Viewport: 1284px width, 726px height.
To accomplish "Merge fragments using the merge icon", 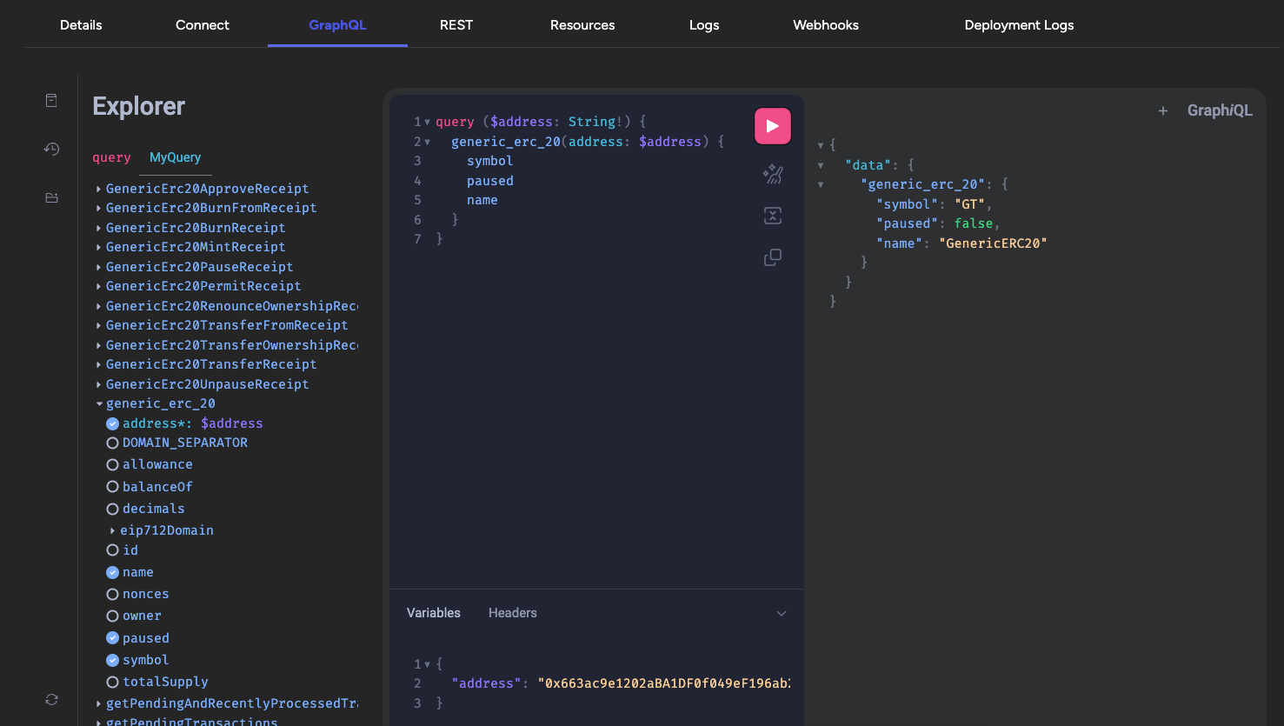I will point(772,215).
